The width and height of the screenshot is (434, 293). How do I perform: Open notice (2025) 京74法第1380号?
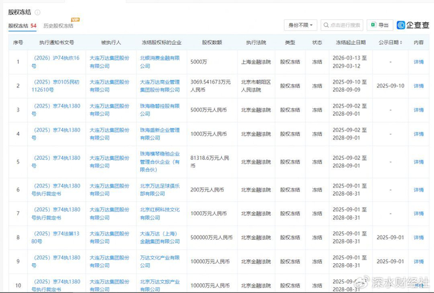55,237
